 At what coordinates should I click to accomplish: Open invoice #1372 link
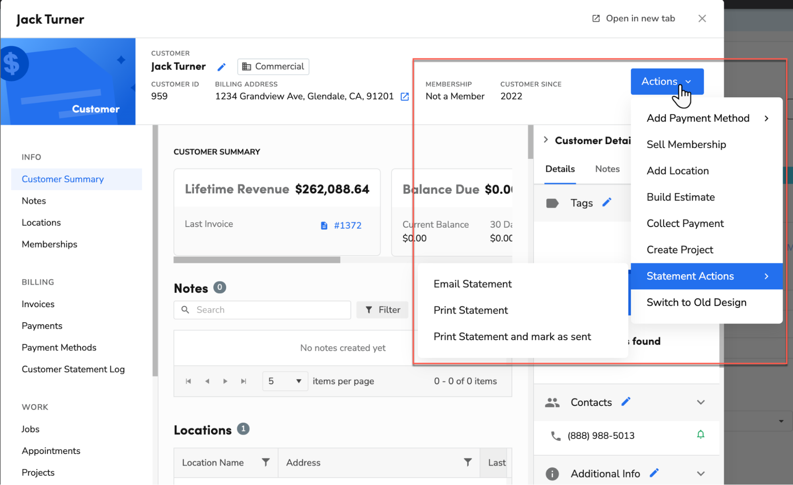(347, 225)
